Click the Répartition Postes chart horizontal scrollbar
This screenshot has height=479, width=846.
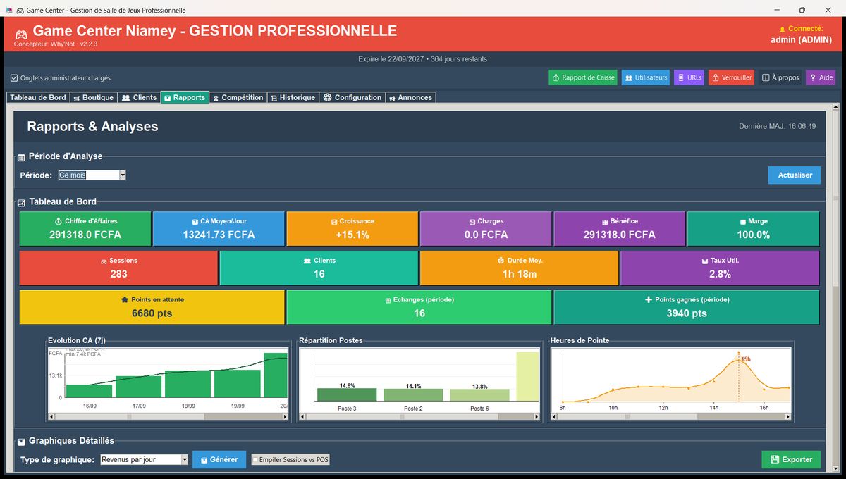419,417
